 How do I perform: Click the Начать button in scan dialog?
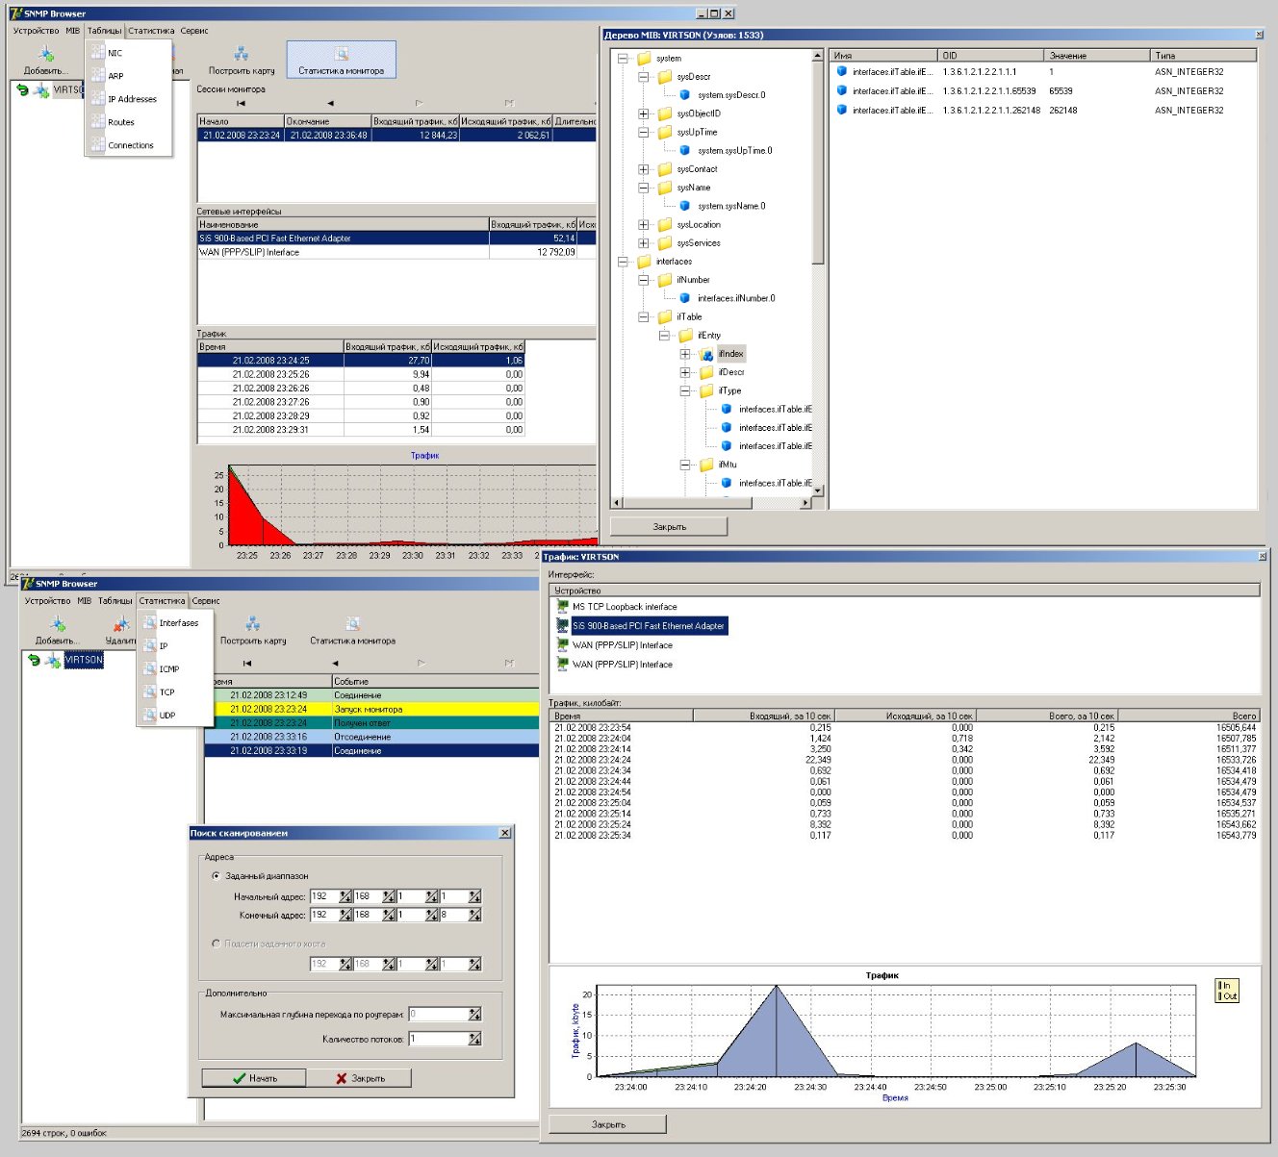click(x=254, y=1078)
